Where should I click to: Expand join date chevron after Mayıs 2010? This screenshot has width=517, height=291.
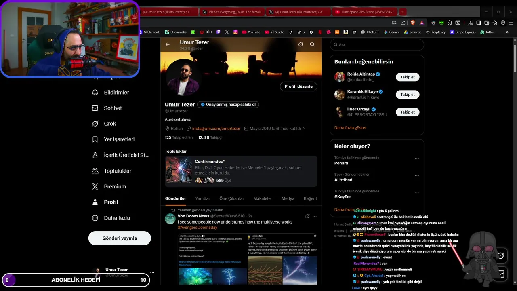pos(303,129)
